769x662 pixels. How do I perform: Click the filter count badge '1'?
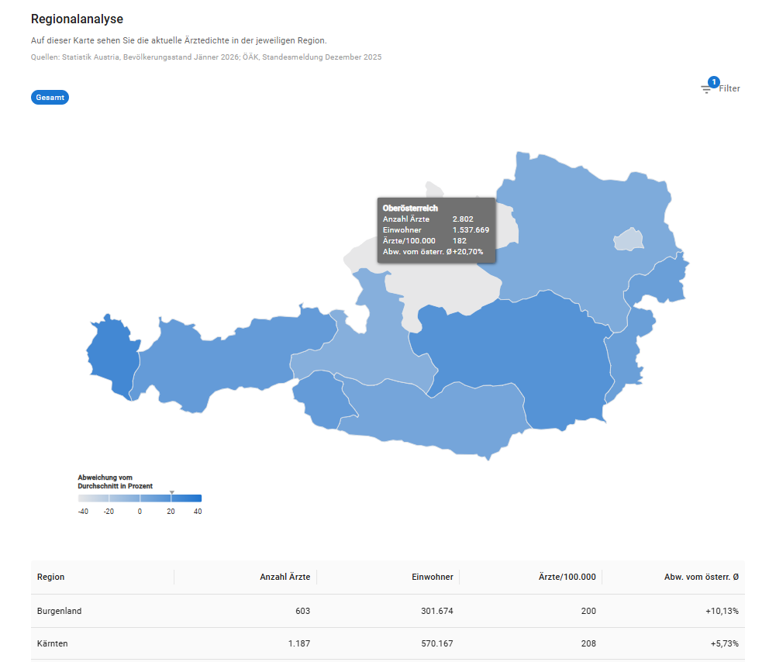click(x=714, y=82)
